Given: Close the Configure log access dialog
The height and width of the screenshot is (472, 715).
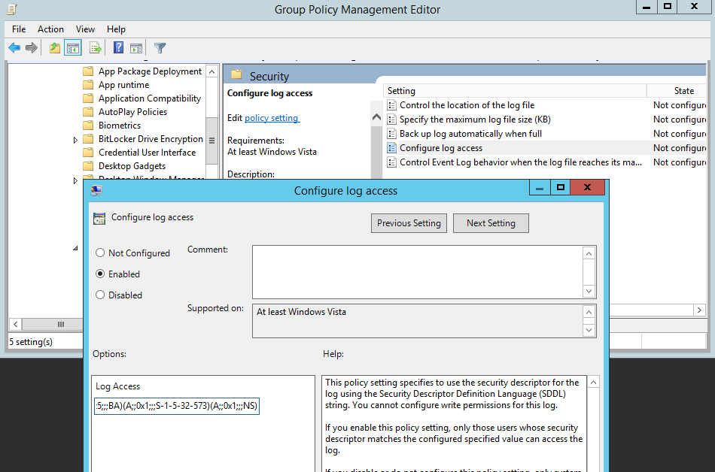Looking at the screenshot, I should pyautogui.click(x=587, y=187).
